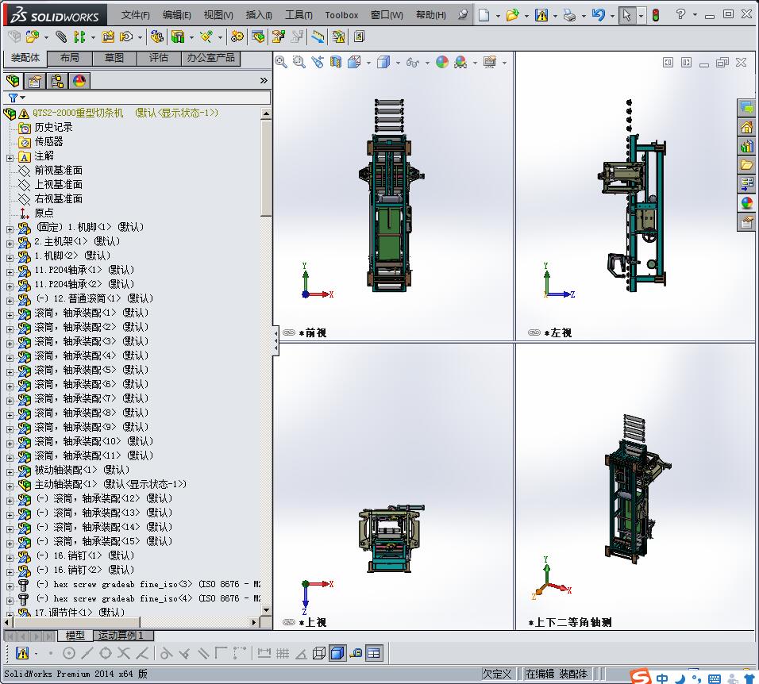Open the 插入(I) menu
The image size is (759, 684).
click(259, 15)
